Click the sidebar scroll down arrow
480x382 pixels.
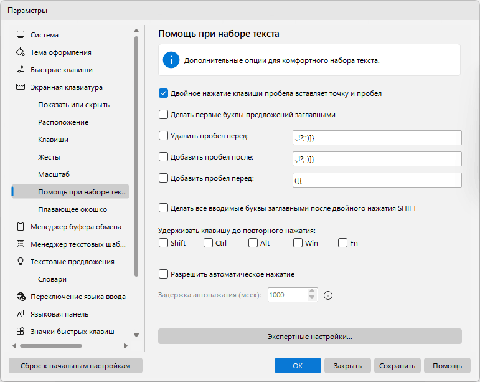[x=136, y=335]
